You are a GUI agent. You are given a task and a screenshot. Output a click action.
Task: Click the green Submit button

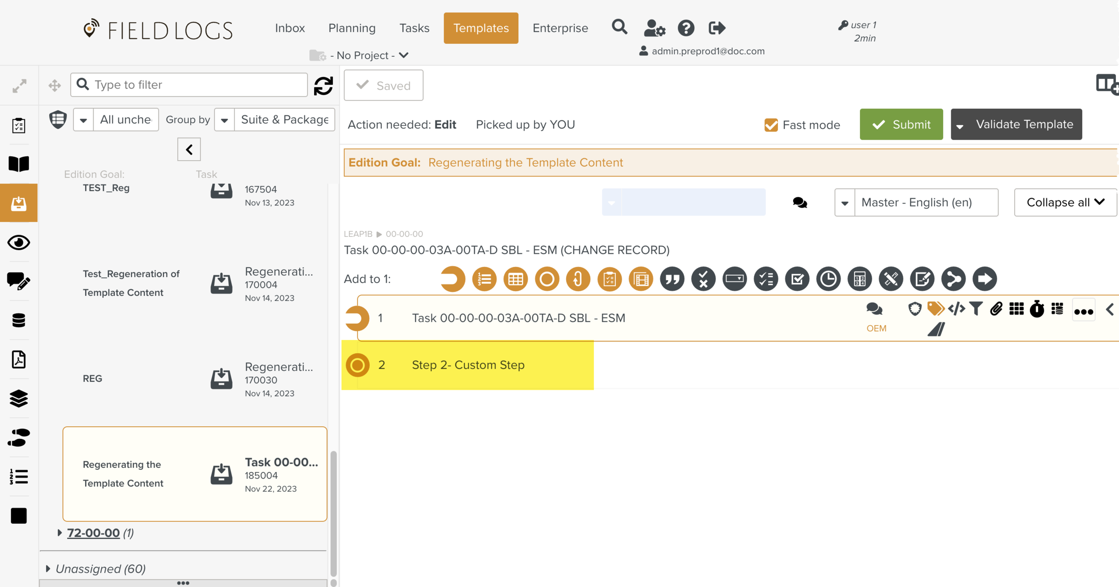click(901, 124)
